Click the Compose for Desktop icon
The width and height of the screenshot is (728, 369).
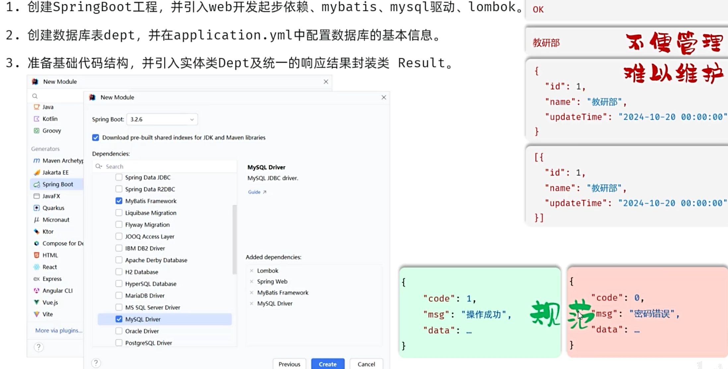36,243
